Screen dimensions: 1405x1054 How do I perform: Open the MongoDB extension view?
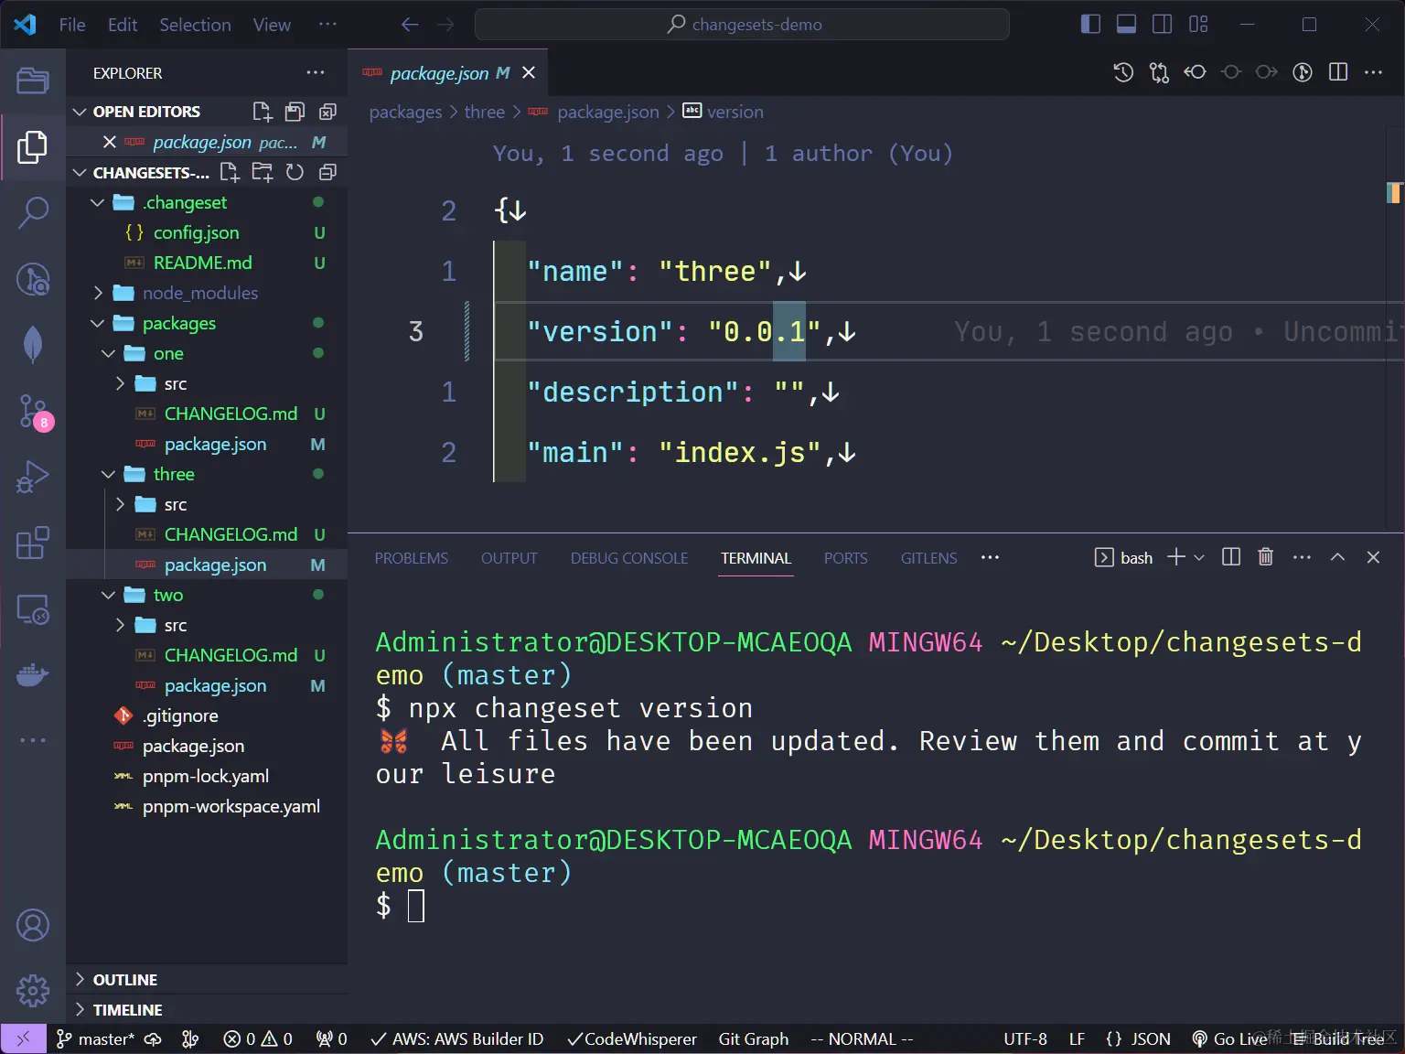(x=34, y=345)
